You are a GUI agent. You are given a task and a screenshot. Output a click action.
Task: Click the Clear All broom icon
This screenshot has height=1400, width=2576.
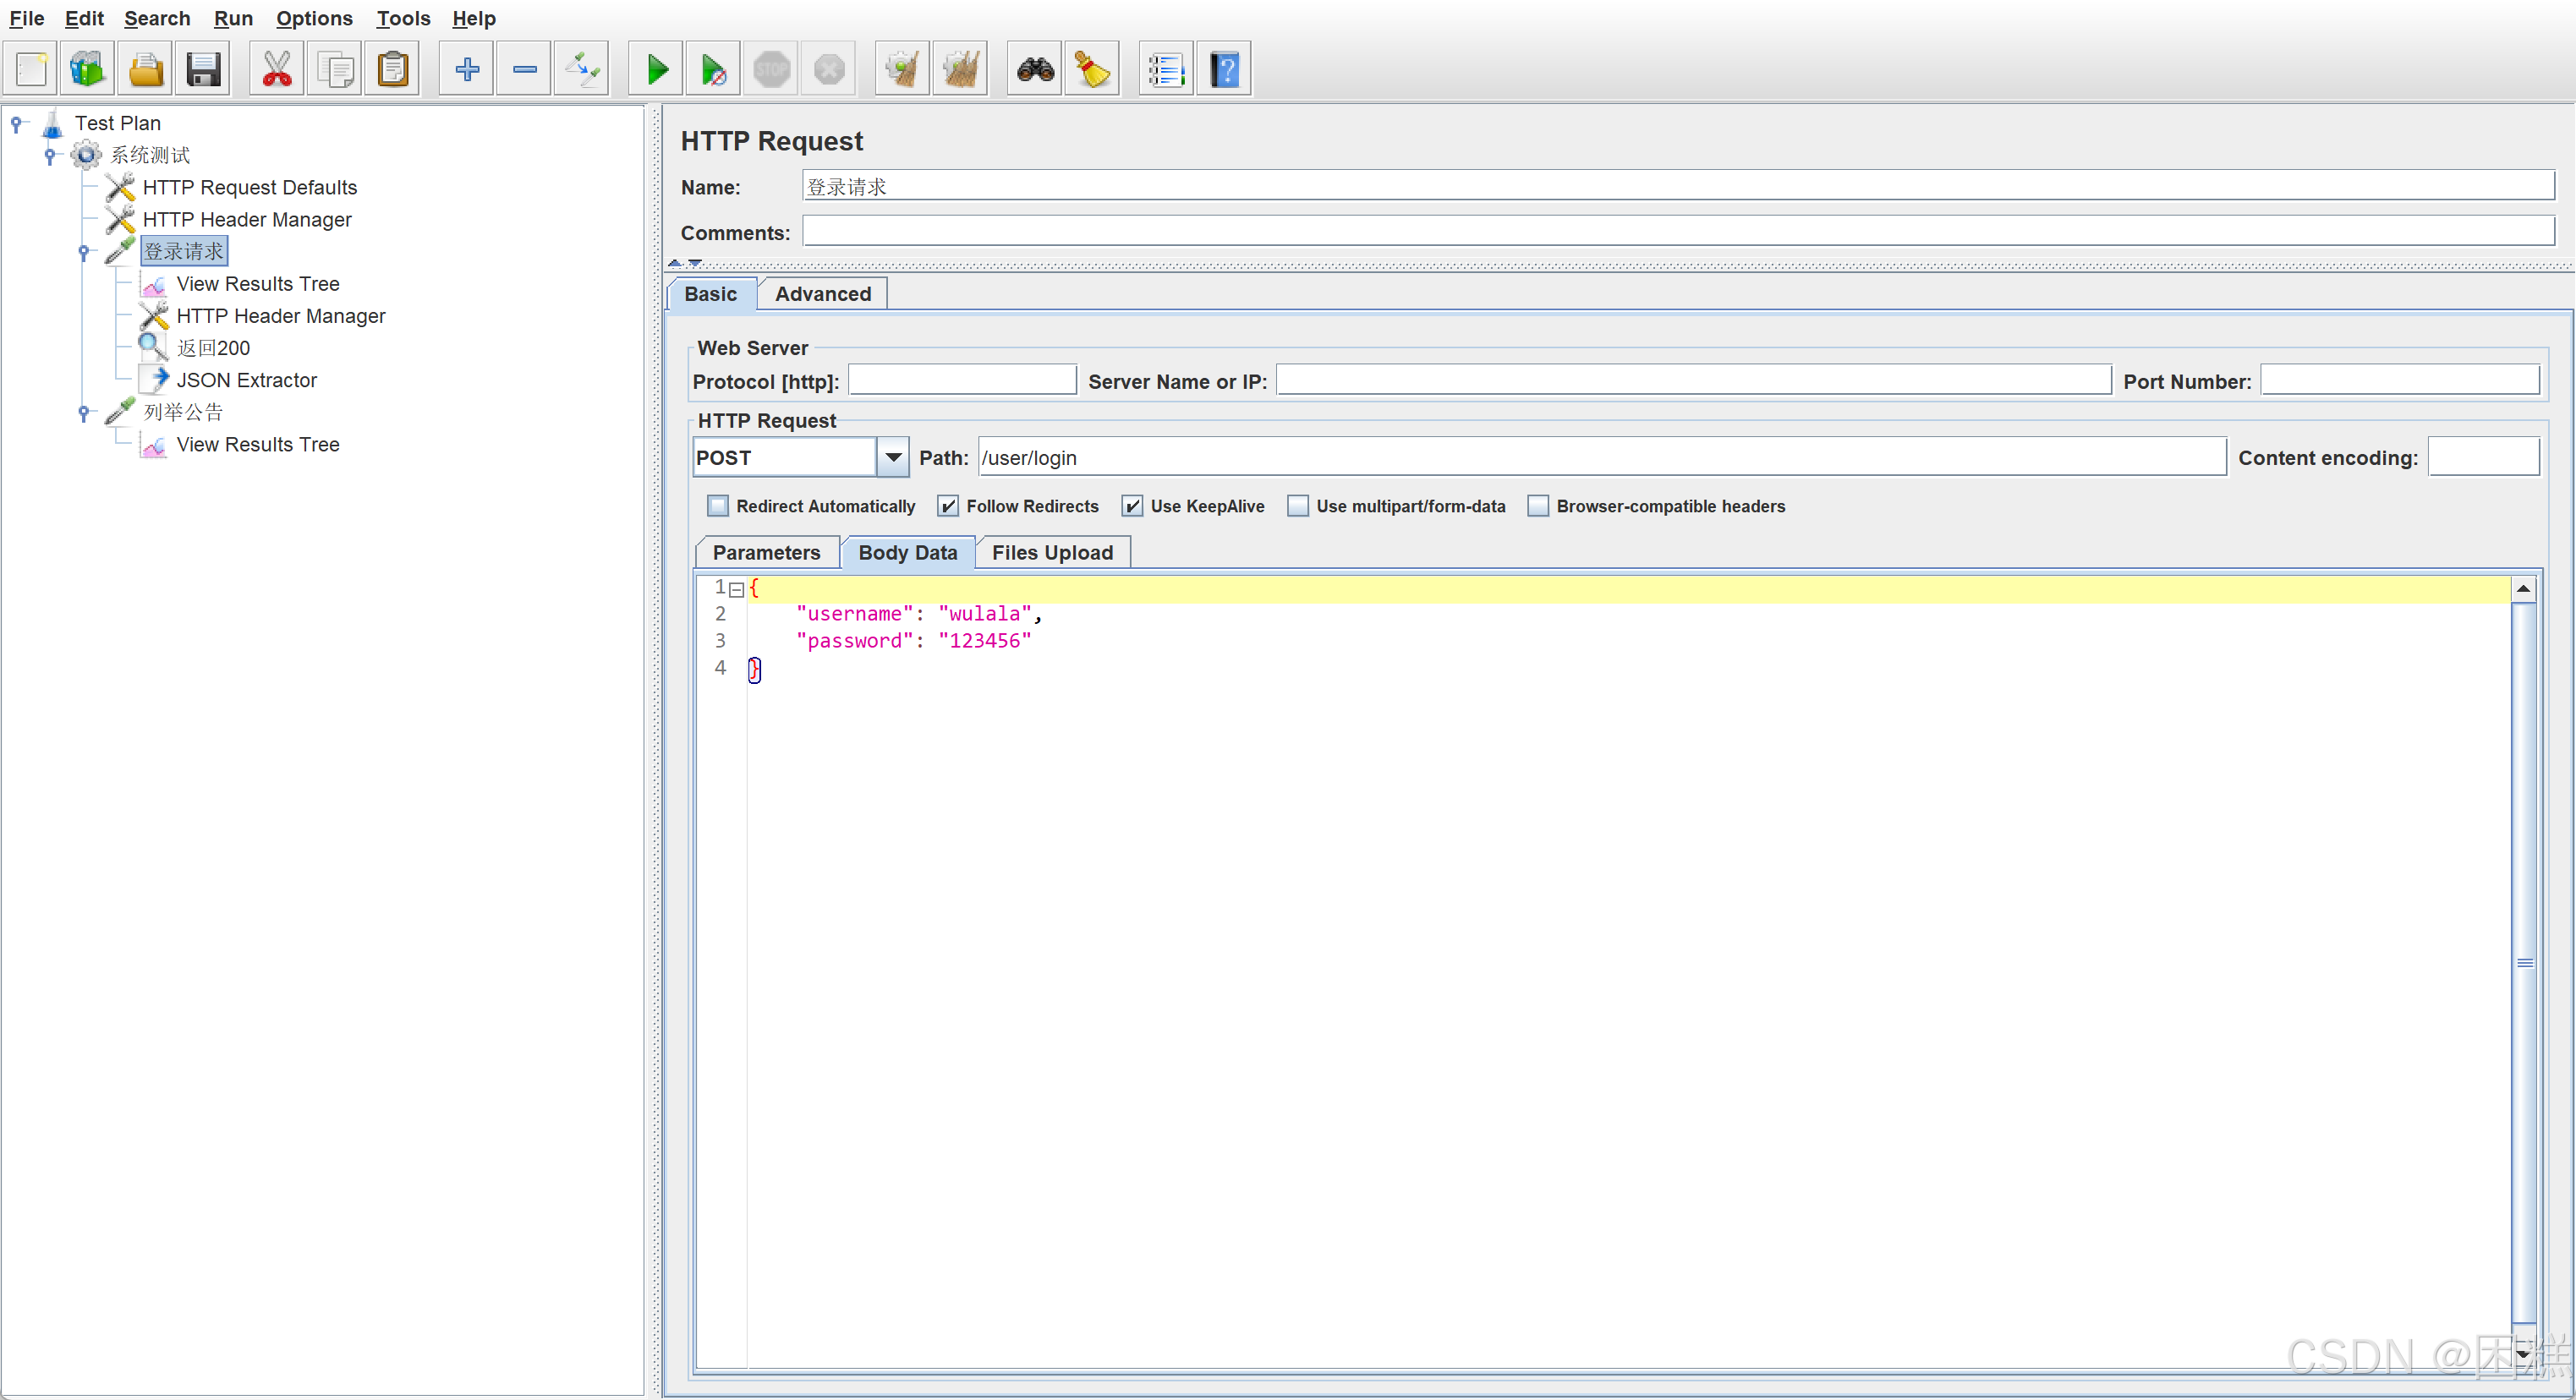960,69
